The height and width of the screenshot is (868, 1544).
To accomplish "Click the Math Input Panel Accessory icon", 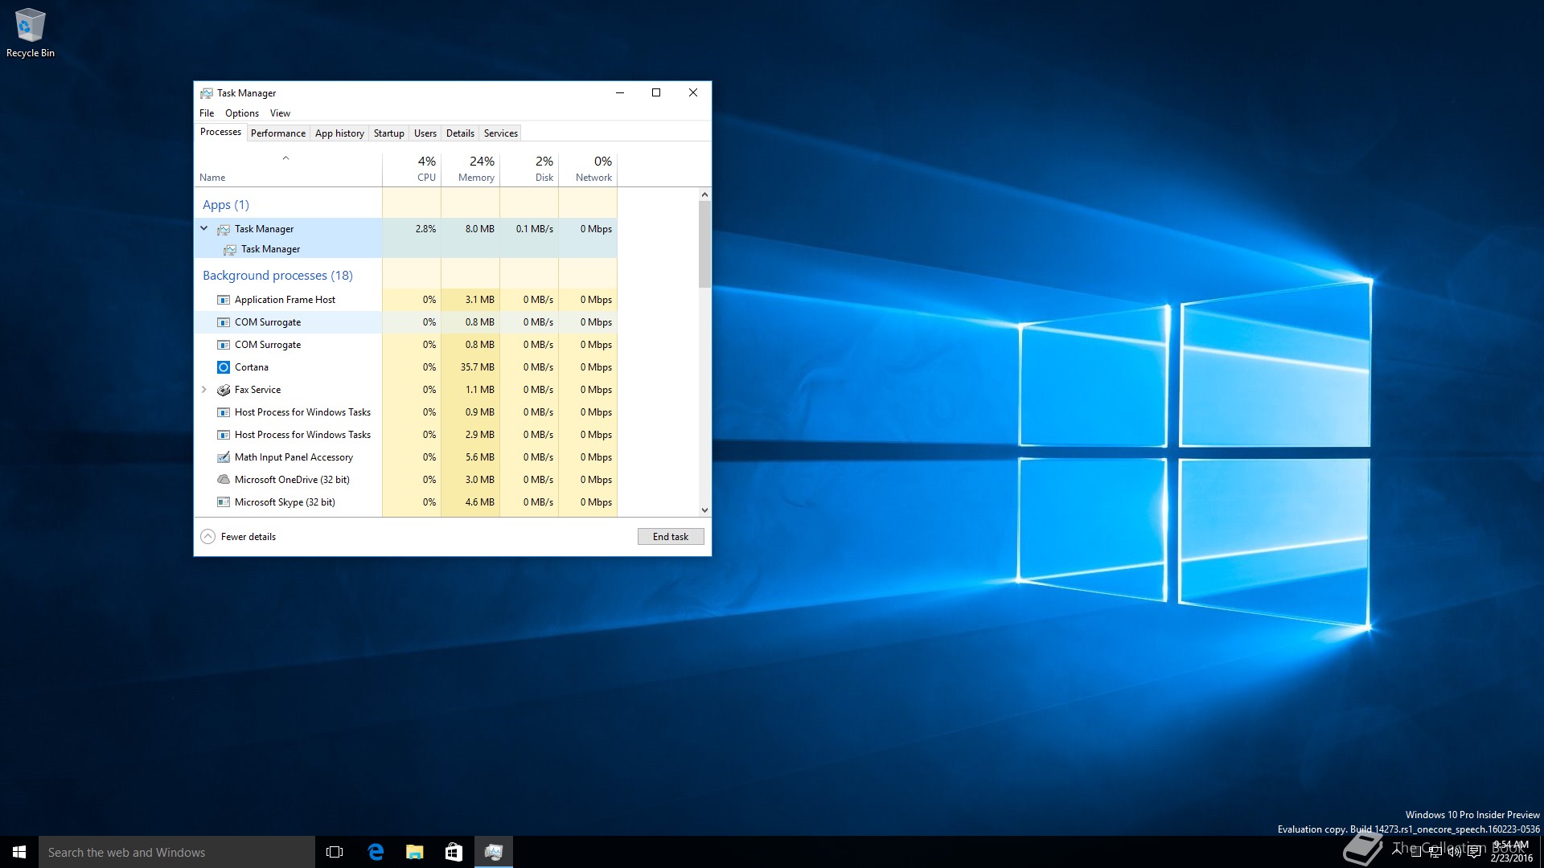I will click(224, 457).
